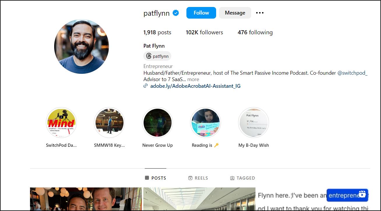Open the @switchpod_ mention link
381x211 pixels.
click(352, 73)
